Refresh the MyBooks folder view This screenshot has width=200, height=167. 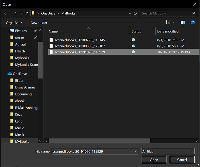pos(135,13)
